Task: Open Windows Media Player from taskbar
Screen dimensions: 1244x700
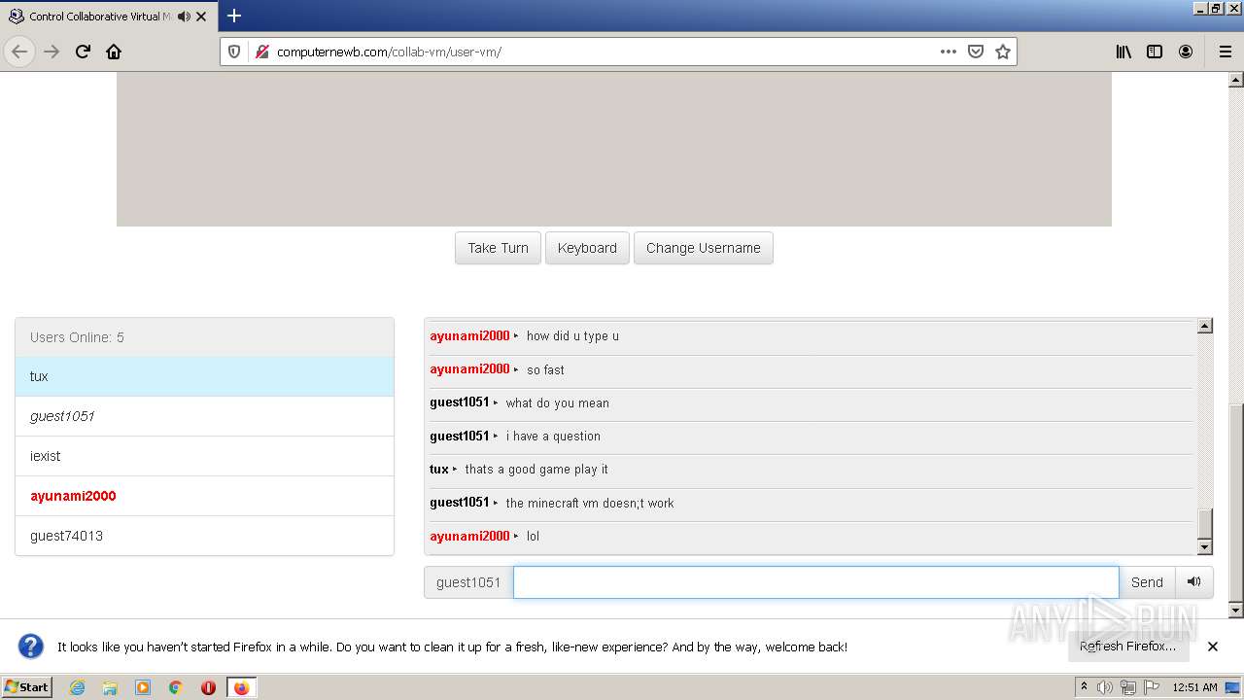Action: click(x=143, y=687)
